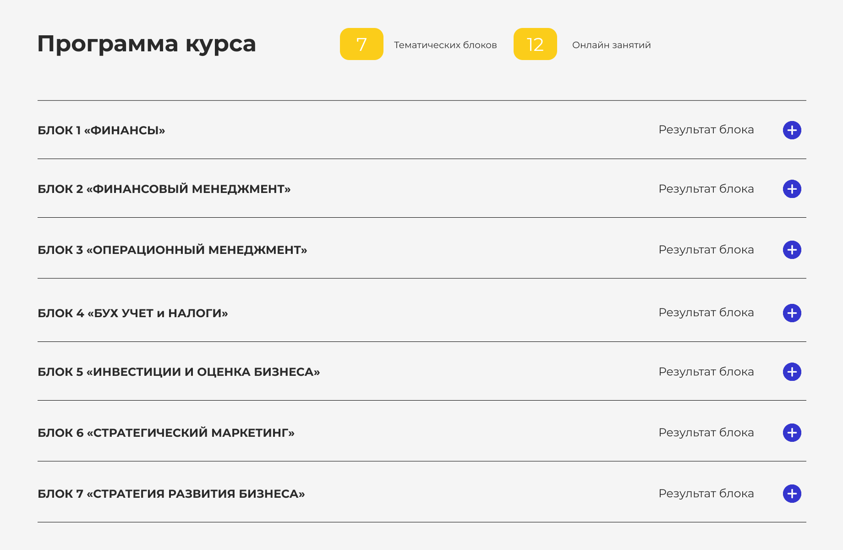Click the «Программа курса» heading
This screenshot has width=843, height=550.
[147, 44]
